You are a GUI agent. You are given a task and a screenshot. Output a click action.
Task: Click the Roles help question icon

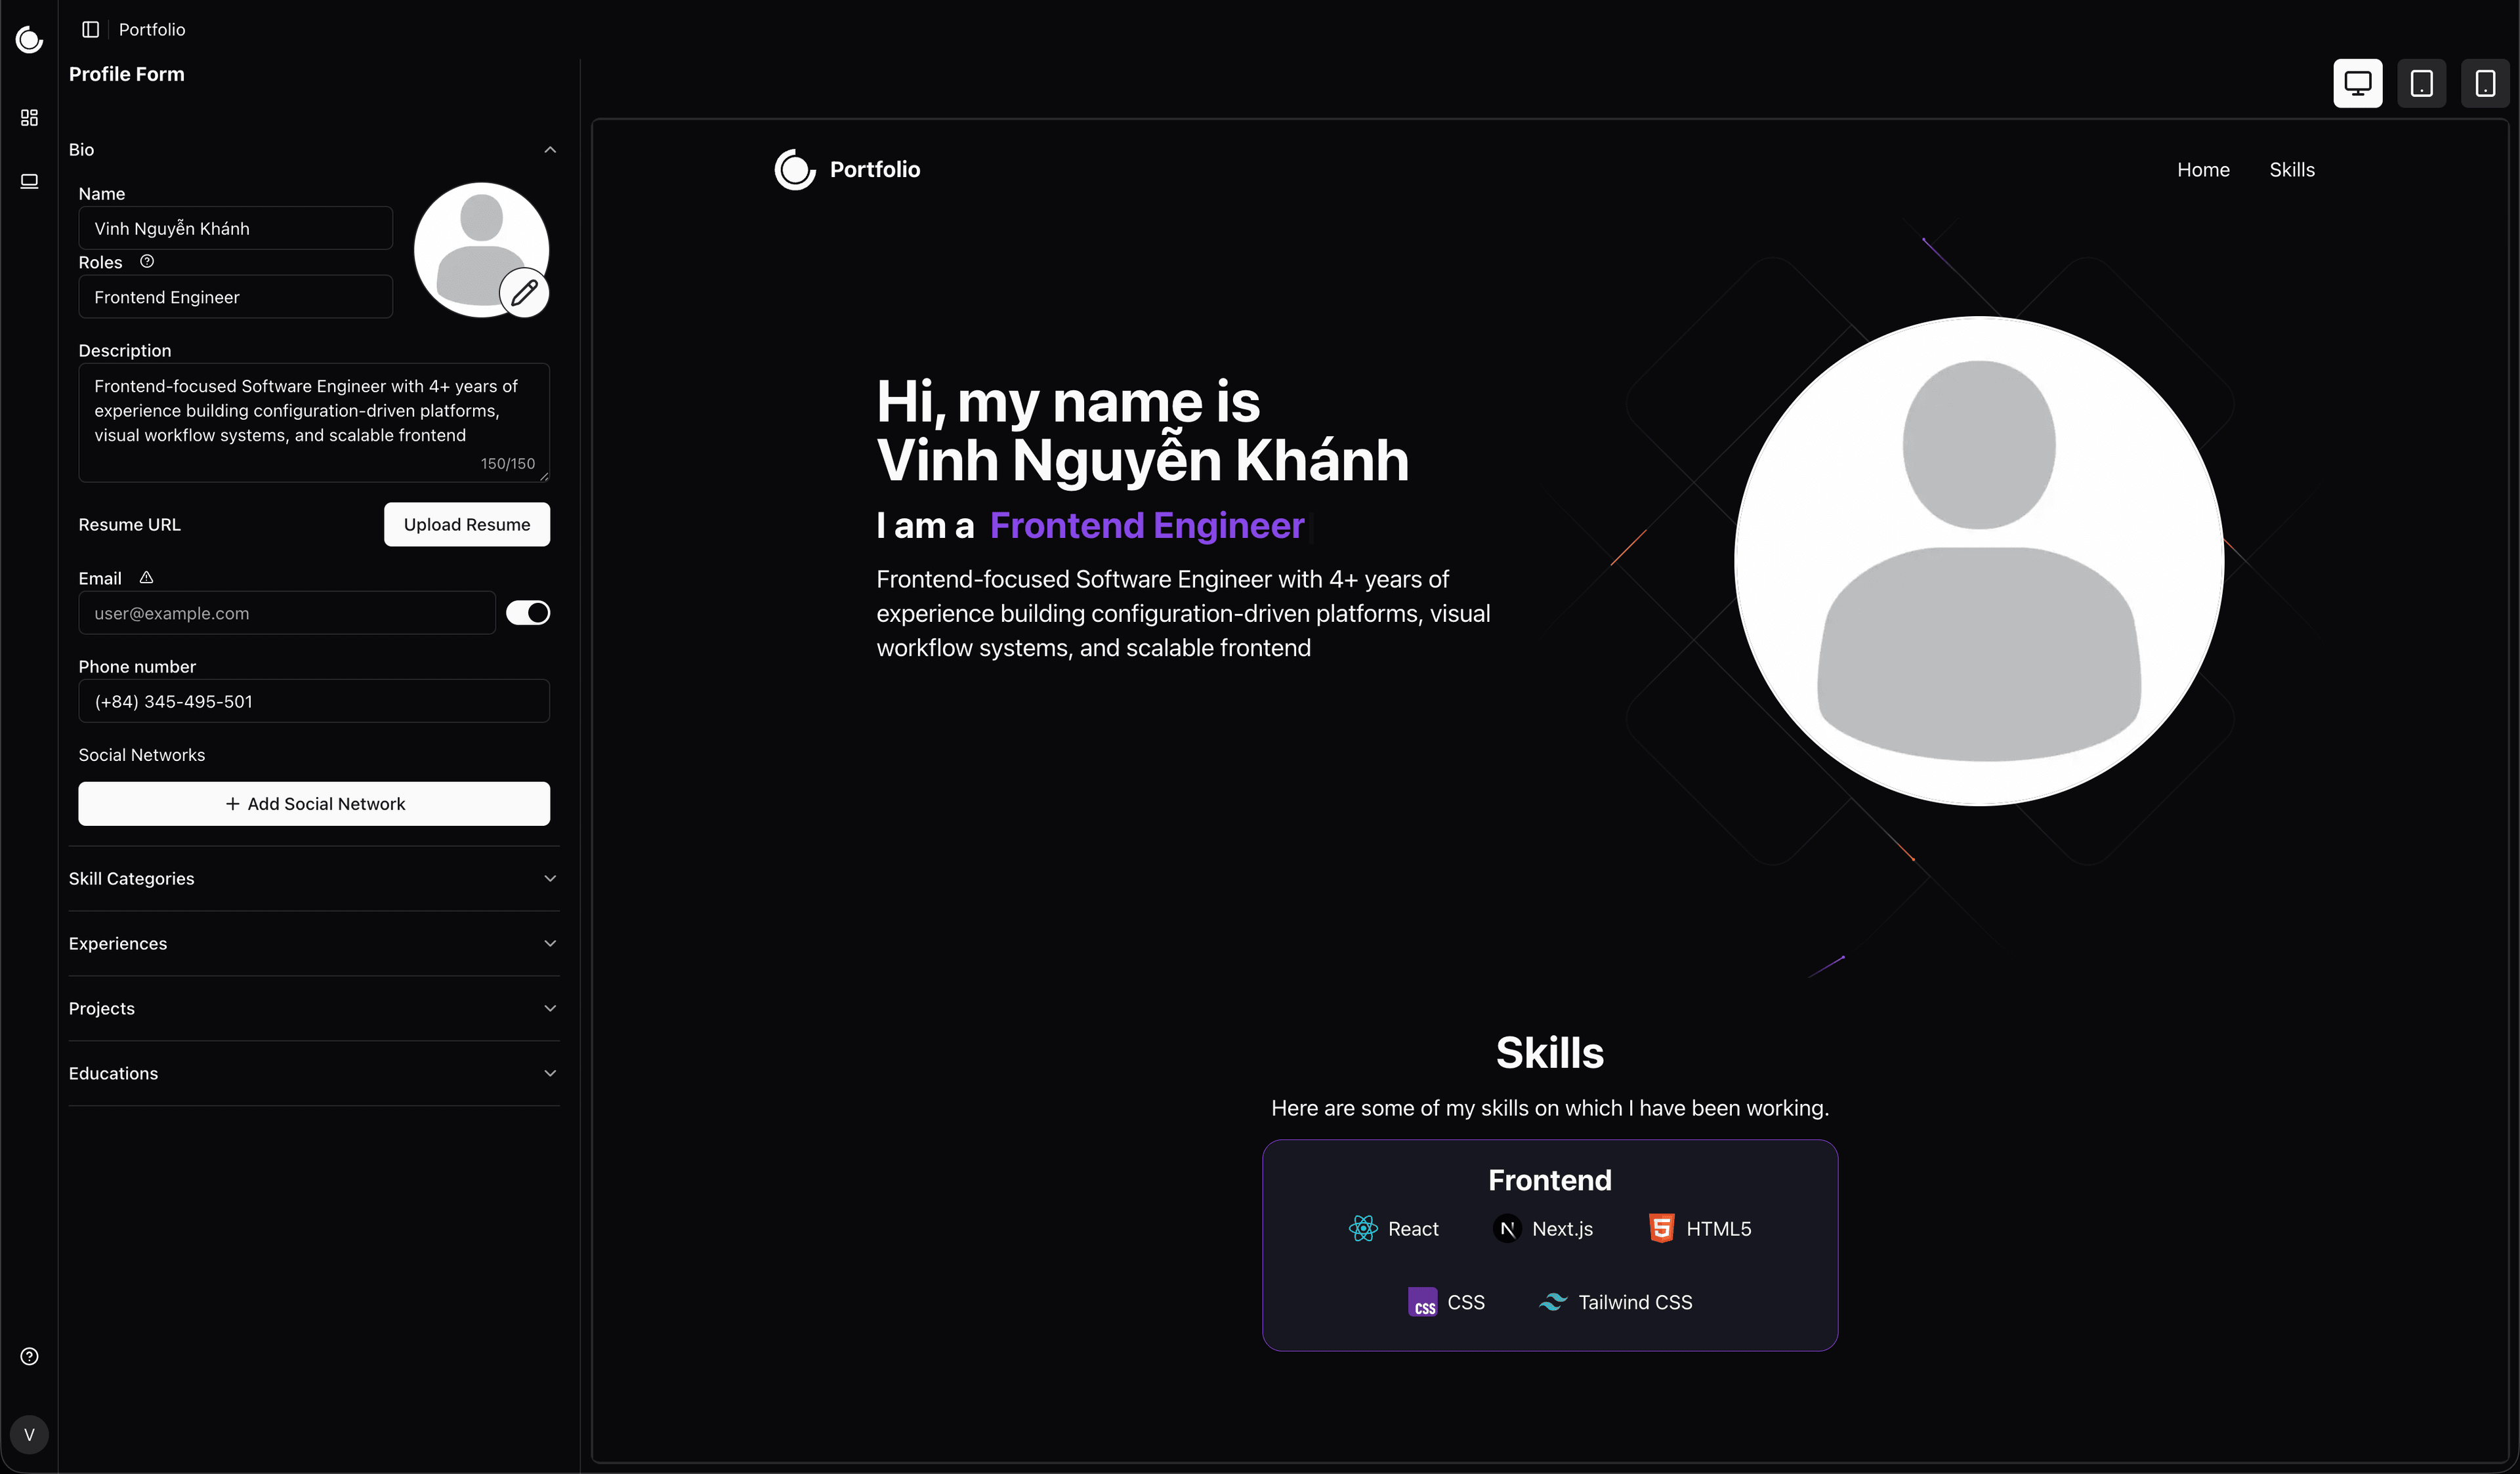click(147, 261)
